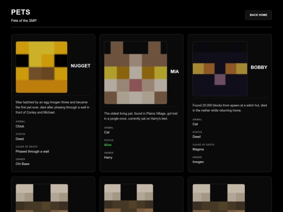Click the BOBBY pet name
The width and height of the screenshot is (283, 212).
[259, 67]
